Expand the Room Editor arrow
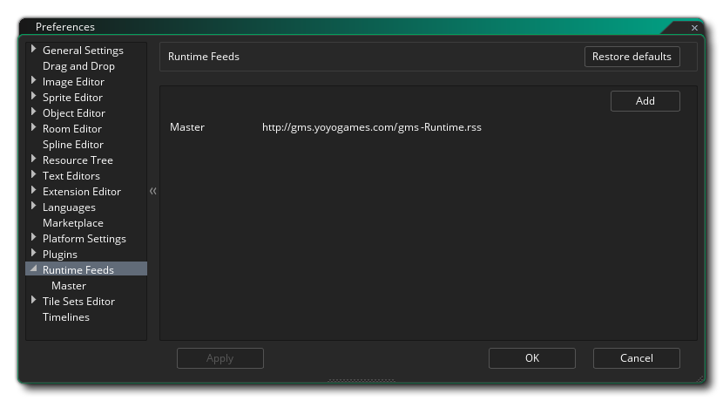This screenshot has width=723, height=401. point(34,128)
